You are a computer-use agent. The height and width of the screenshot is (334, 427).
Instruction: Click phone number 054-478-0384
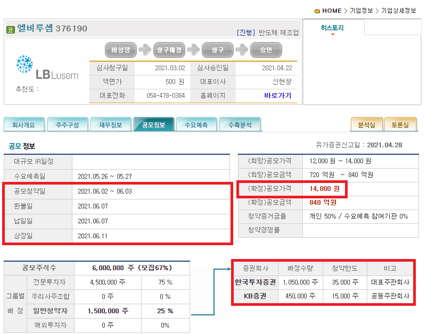tap(166, 96)
